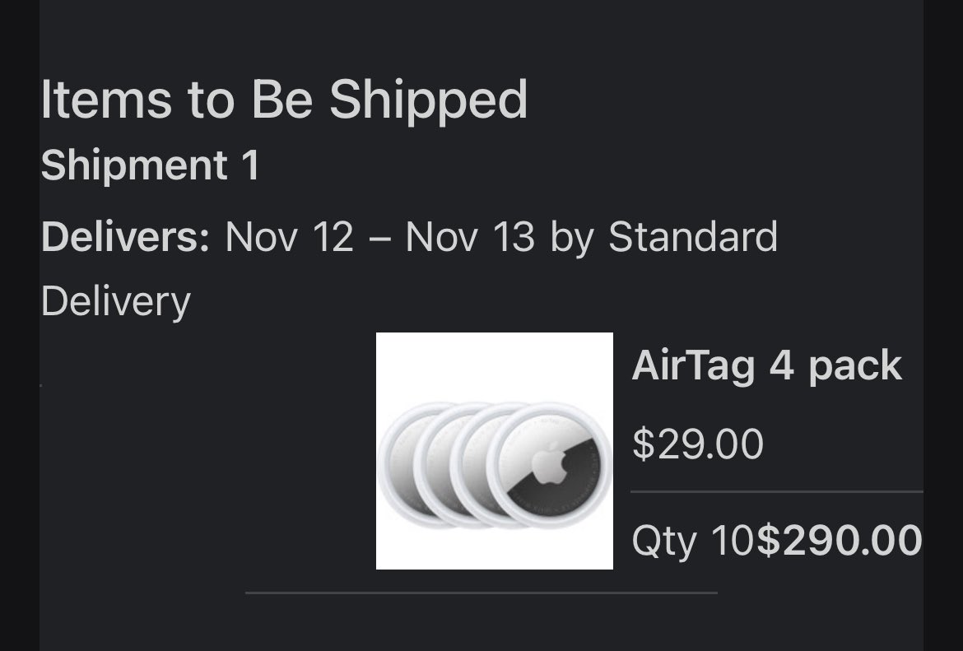Select the Shipment 1 subheading

(150, 165)
